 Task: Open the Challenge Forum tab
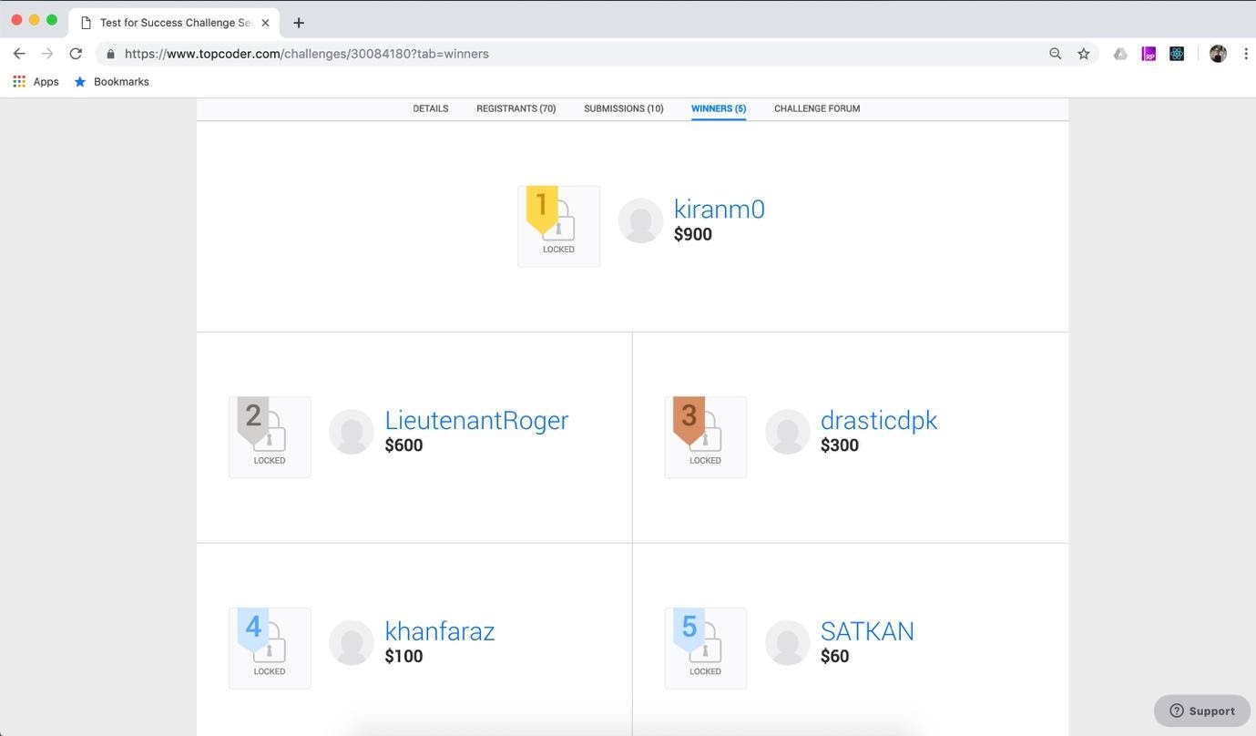point(817,108)
